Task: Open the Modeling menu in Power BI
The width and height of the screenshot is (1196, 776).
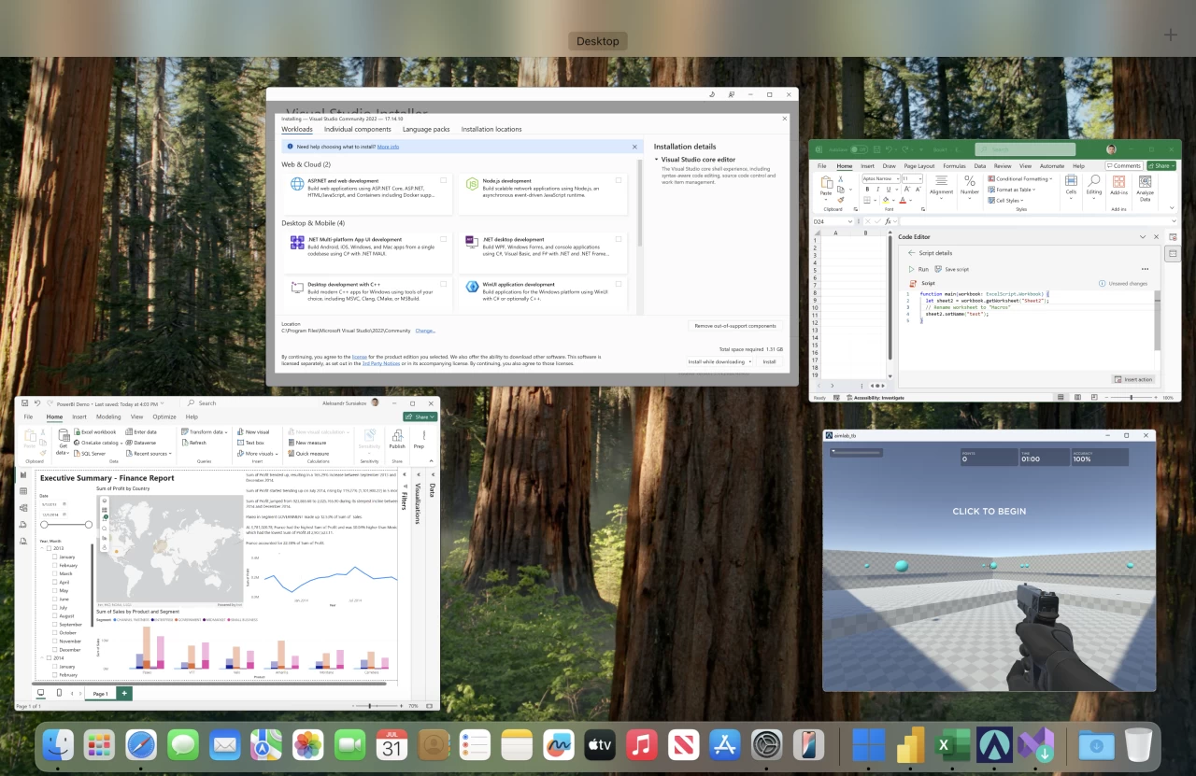Action: coord(107,416)
